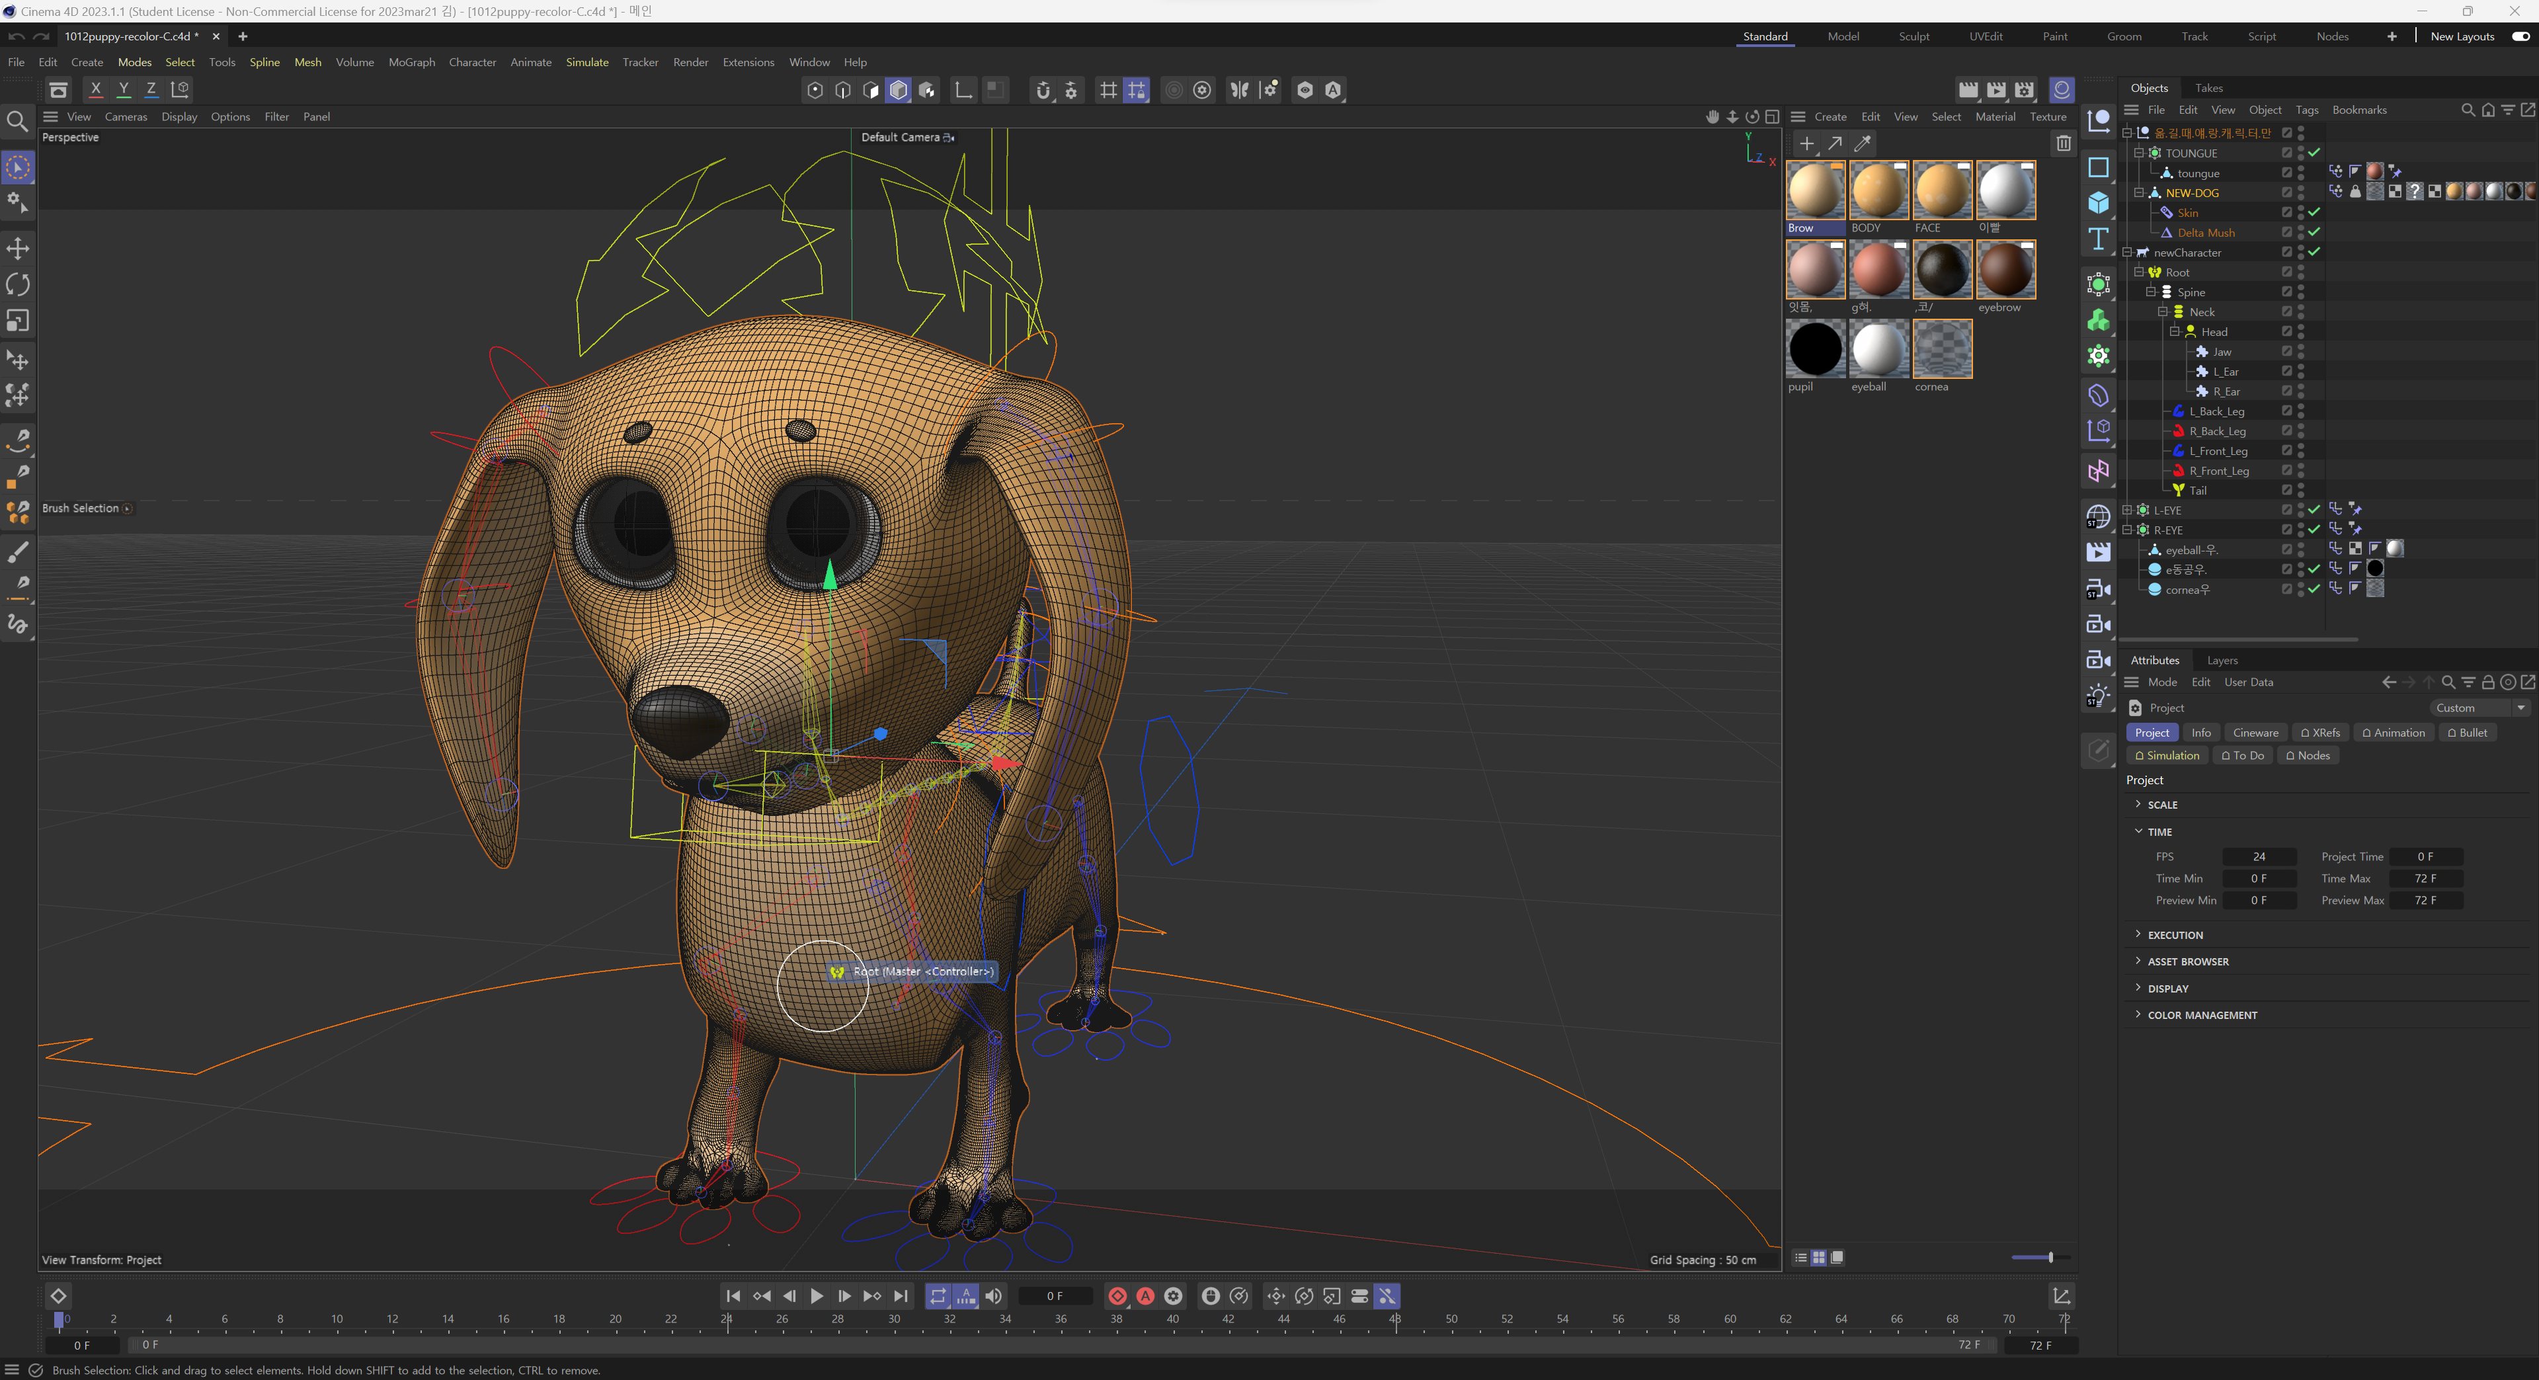This screenshot has width=2539, height=1380.
Task: Click the red record keyframe button
Action: 1117,1296
